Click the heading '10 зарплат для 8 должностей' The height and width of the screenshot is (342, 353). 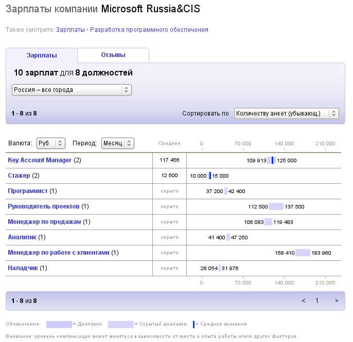click(73, 72)
